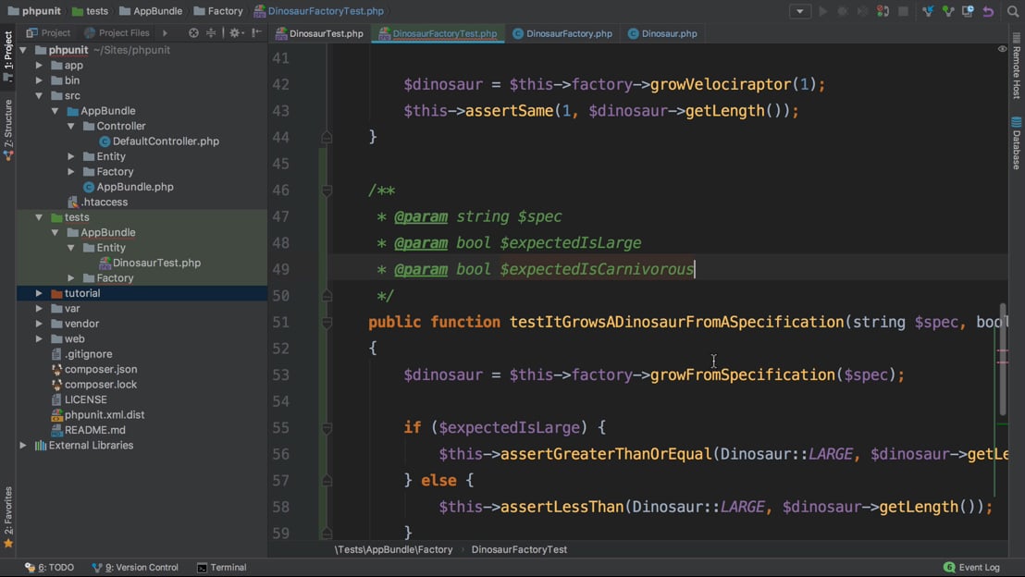Switch to Project Files view tab
The width and height of the screenshot is (1025, 577).
coord(117,32)
